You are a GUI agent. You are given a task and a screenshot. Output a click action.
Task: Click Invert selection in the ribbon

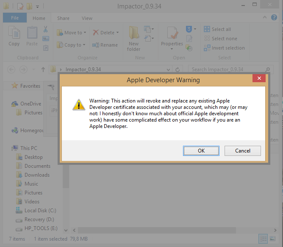pos(225,48)
